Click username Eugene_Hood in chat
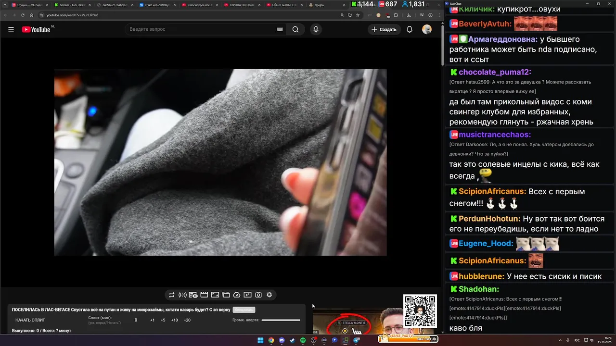The image size is (616, 346). (486, 244)
